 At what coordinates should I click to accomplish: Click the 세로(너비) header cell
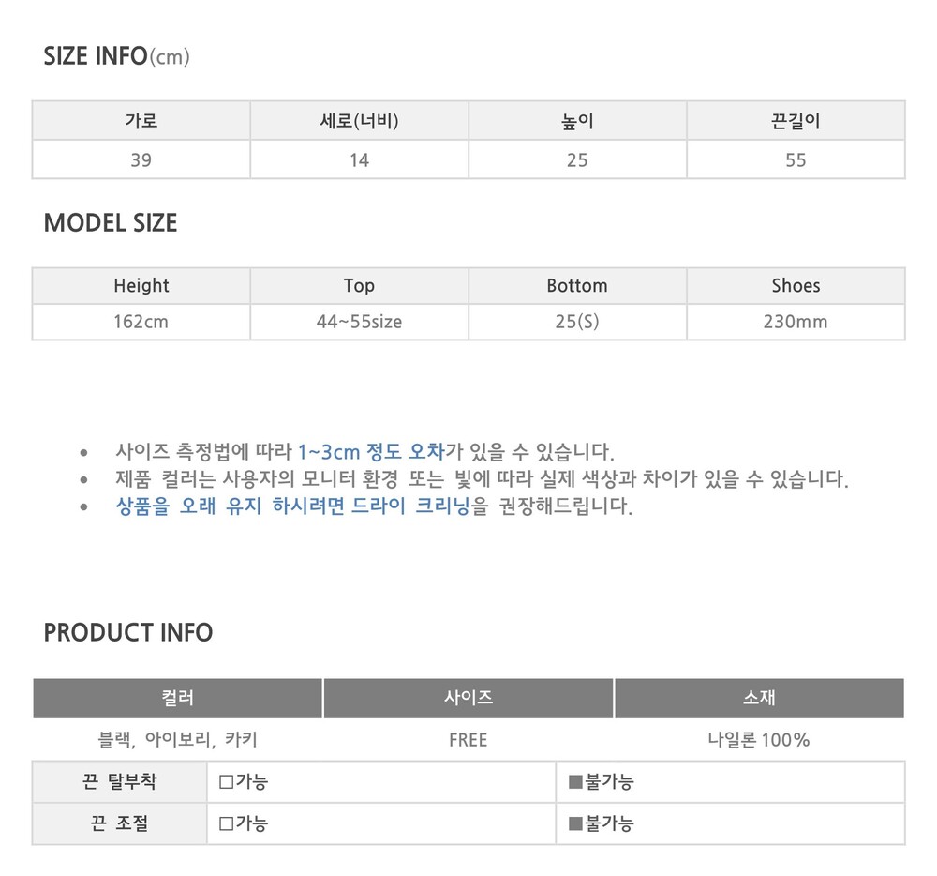click(x=359, y=121)
